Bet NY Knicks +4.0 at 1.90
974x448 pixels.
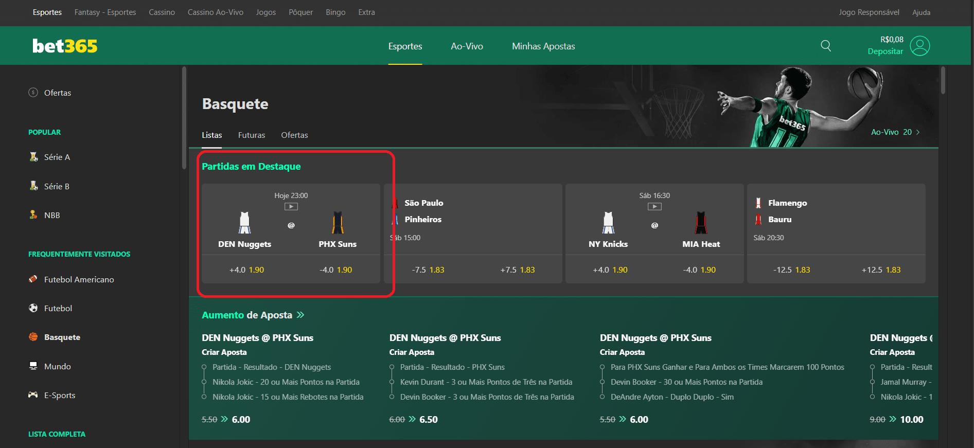[610, 270]
